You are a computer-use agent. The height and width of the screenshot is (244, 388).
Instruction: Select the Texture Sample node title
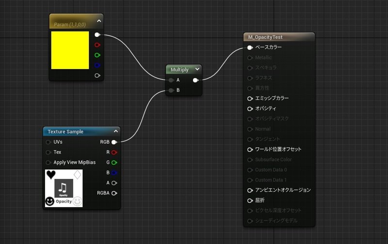coord(65,132)
